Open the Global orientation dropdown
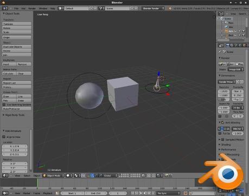The width and height of the screenshot is (249, 196). [110, 175]
